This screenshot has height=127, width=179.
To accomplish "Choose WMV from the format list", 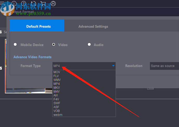I will (x=57, y=80).
